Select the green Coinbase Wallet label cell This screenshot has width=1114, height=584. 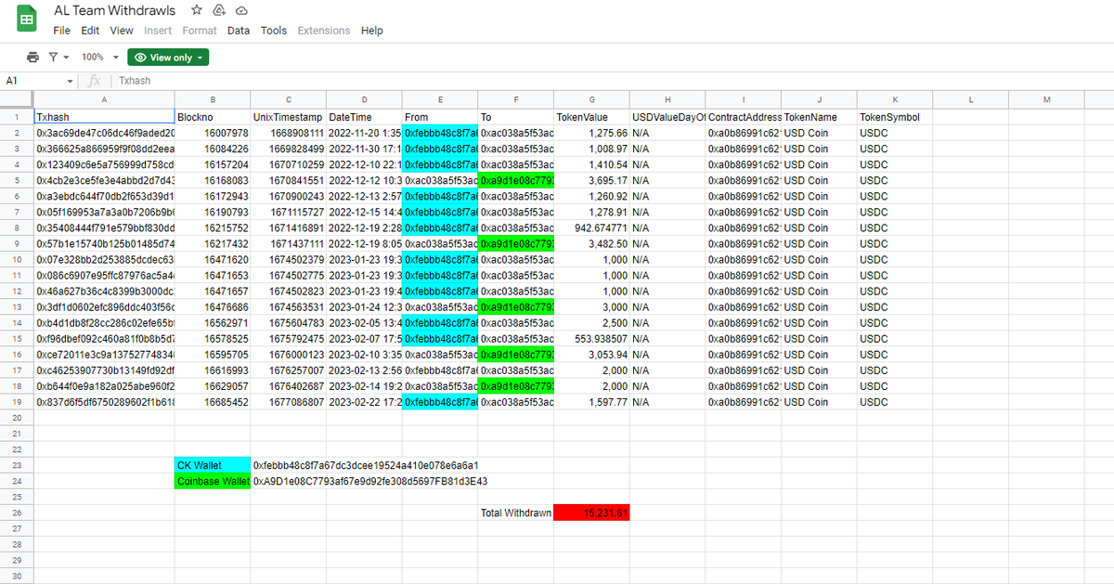click(213, 481)
